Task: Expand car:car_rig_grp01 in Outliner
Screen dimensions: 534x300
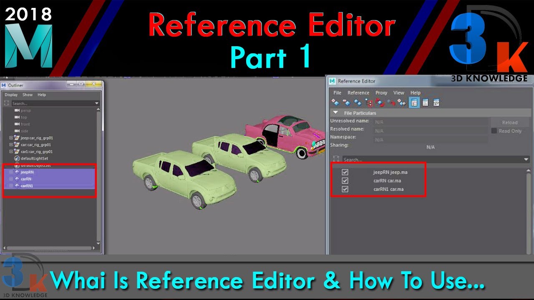Action: 11,145
